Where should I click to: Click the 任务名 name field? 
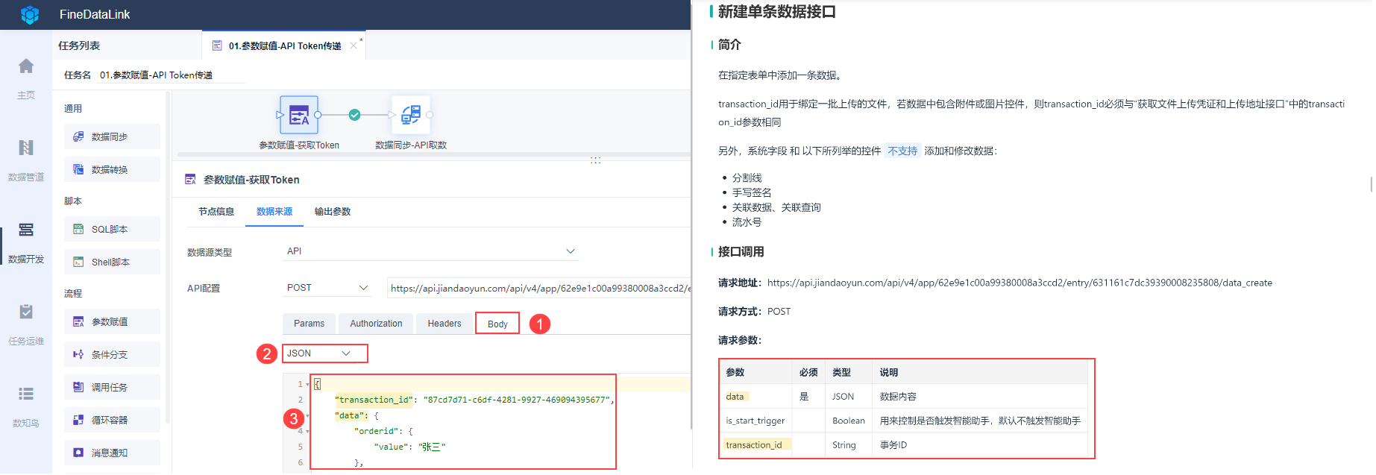click(x=172, y=75)
